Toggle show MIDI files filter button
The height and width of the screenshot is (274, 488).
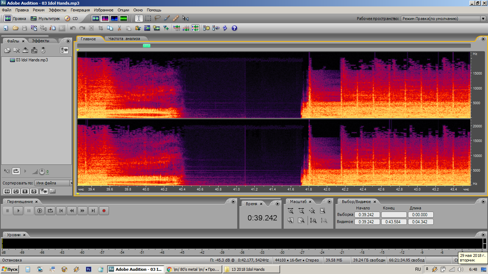click(x=34, y=191)
